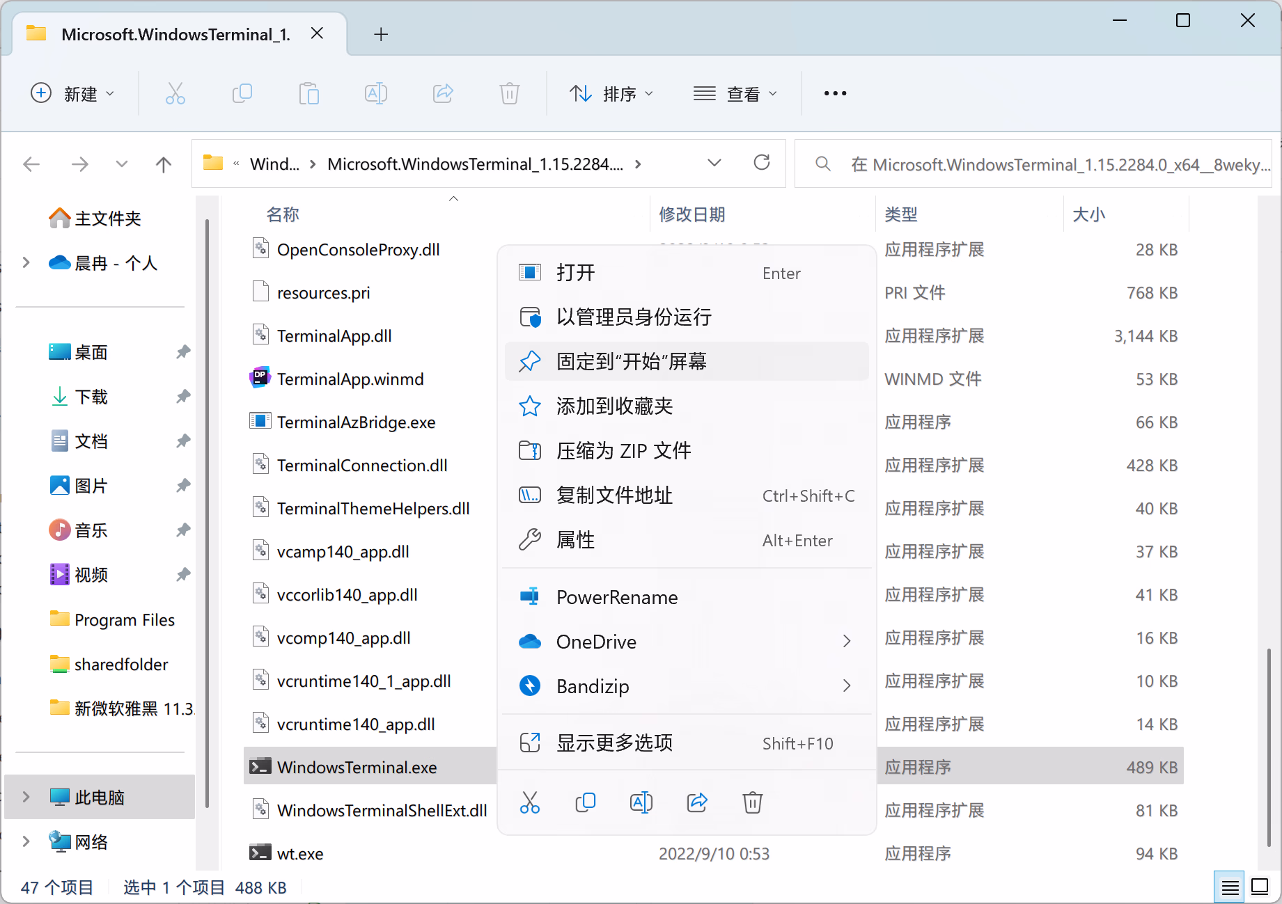
Task: Switch to large thumbnails view in status bar
Action: (1260, 887)
